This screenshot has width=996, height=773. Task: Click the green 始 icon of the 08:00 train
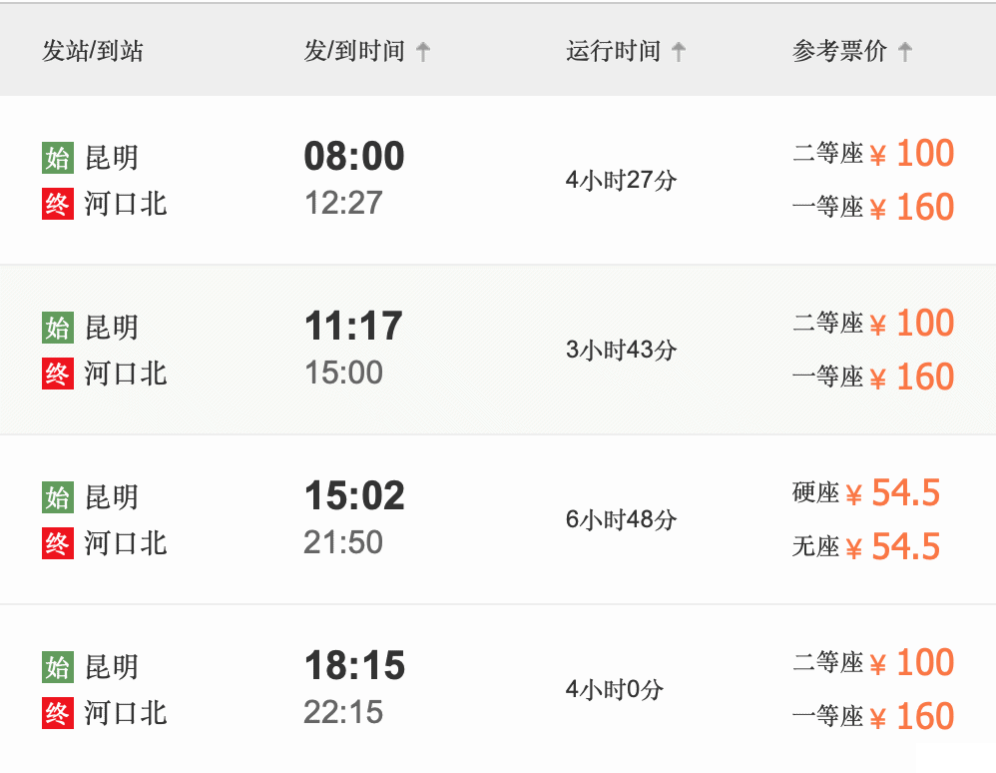point(58,158)
